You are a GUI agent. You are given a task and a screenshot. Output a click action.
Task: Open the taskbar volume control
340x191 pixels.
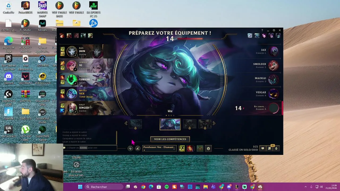[x=321, y=187]
